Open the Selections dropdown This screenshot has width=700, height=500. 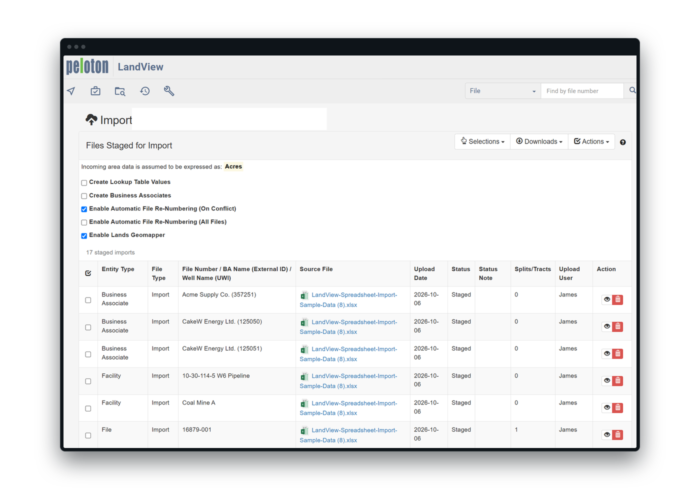[482, 141]
